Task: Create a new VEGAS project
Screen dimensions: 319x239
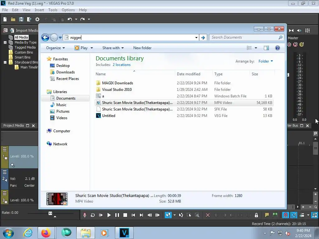Action: [x=5, y=19]
